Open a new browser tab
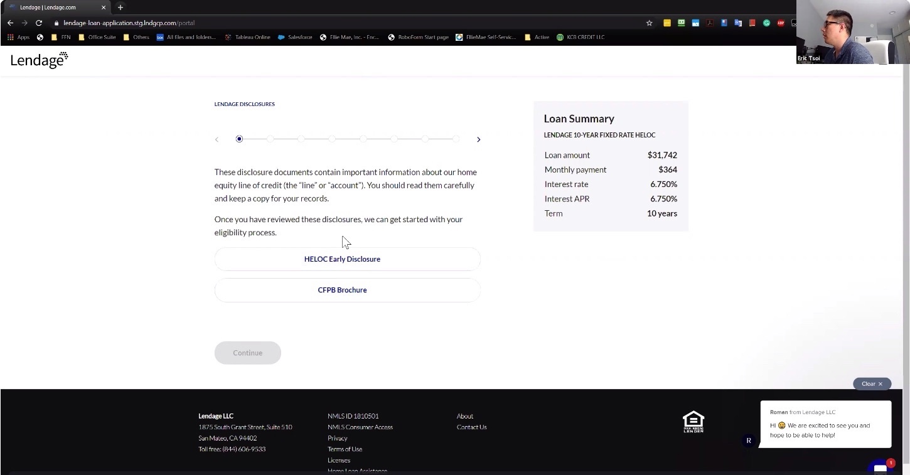The height and width of the screenshot is (475, 910). (x=120, y=8)
